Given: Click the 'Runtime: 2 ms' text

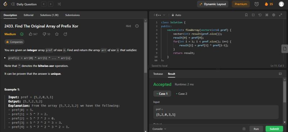Looking at the screenshot, I should pyautogui.click(x=184, y=85).
